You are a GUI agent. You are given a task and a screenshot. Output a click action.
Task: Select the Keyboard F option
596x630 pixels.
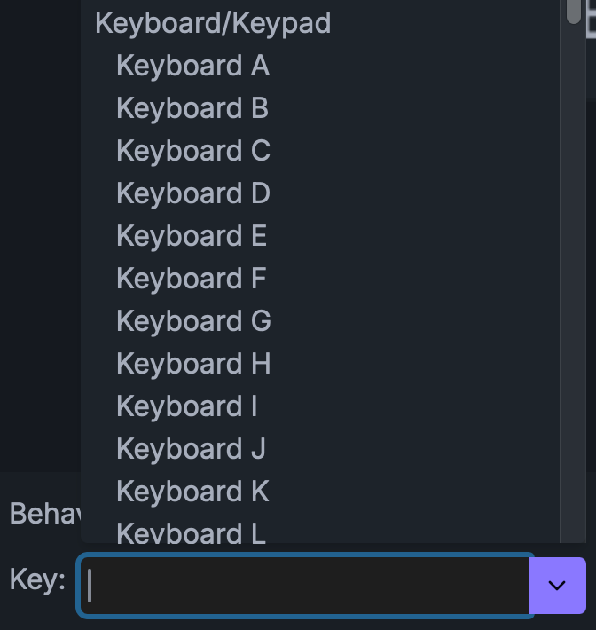click(x=192, y=279)
